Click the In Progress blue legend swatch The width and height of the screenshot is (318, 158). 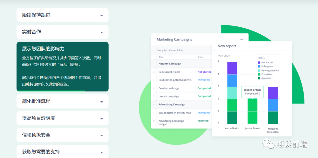coord(259,66)
